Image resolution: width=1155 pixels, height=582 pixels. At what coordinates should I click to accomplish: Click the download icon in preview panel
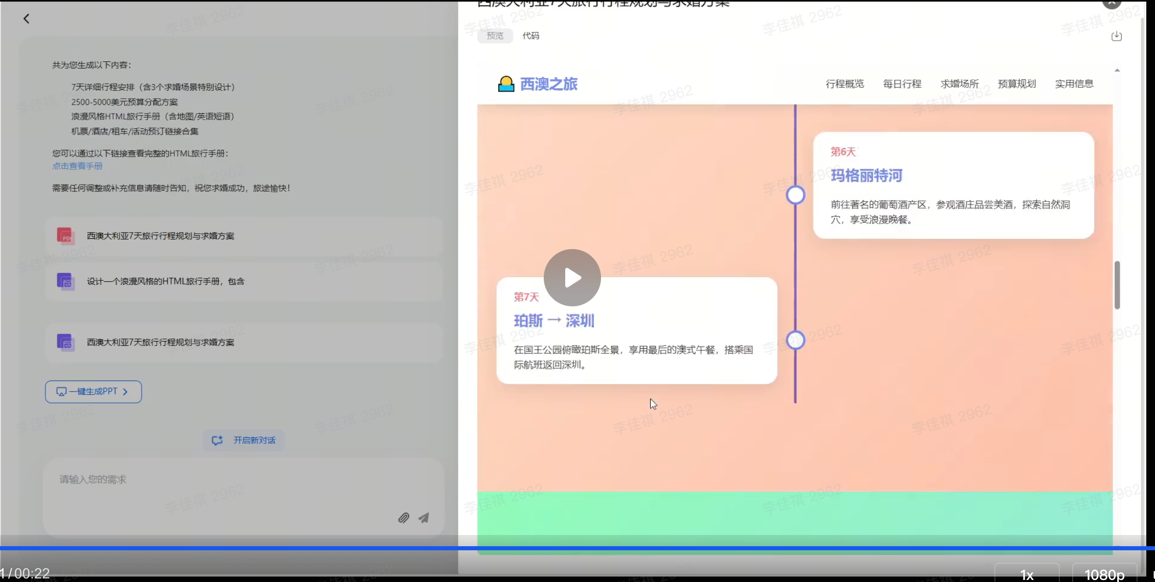(1117, 36)
